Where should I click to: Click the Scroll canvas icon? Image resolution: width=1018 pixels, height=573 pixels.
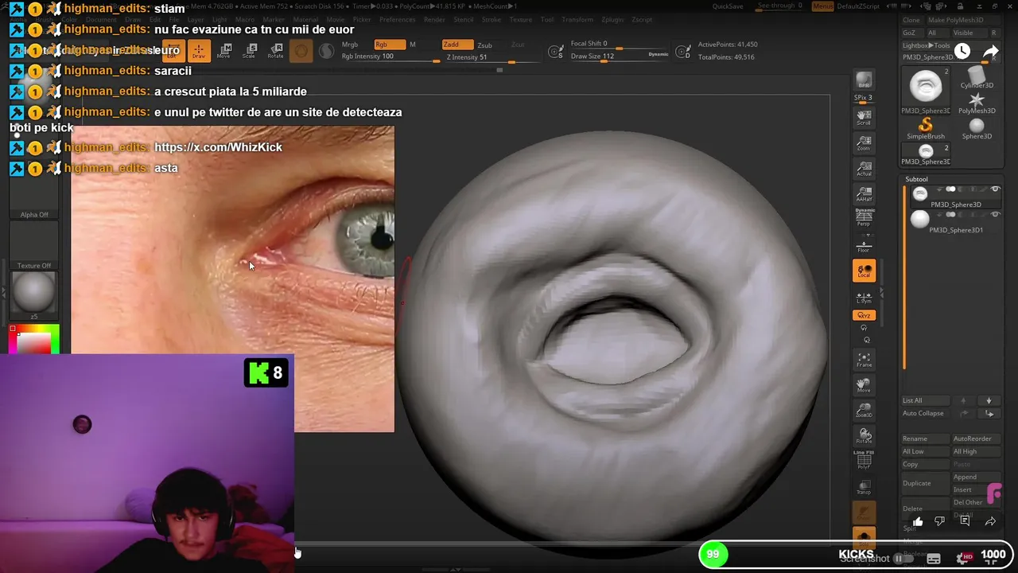pos(864,118)
